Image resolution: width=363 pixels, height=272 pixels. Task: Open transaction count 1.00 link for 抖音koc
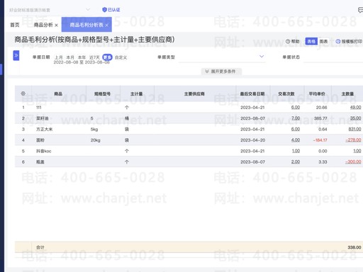point(296,151)
